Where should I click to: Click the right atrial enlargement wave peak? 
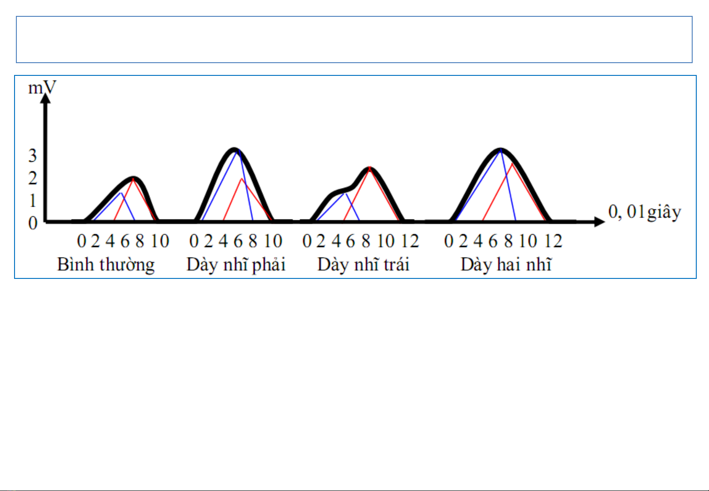pos(234,150)
